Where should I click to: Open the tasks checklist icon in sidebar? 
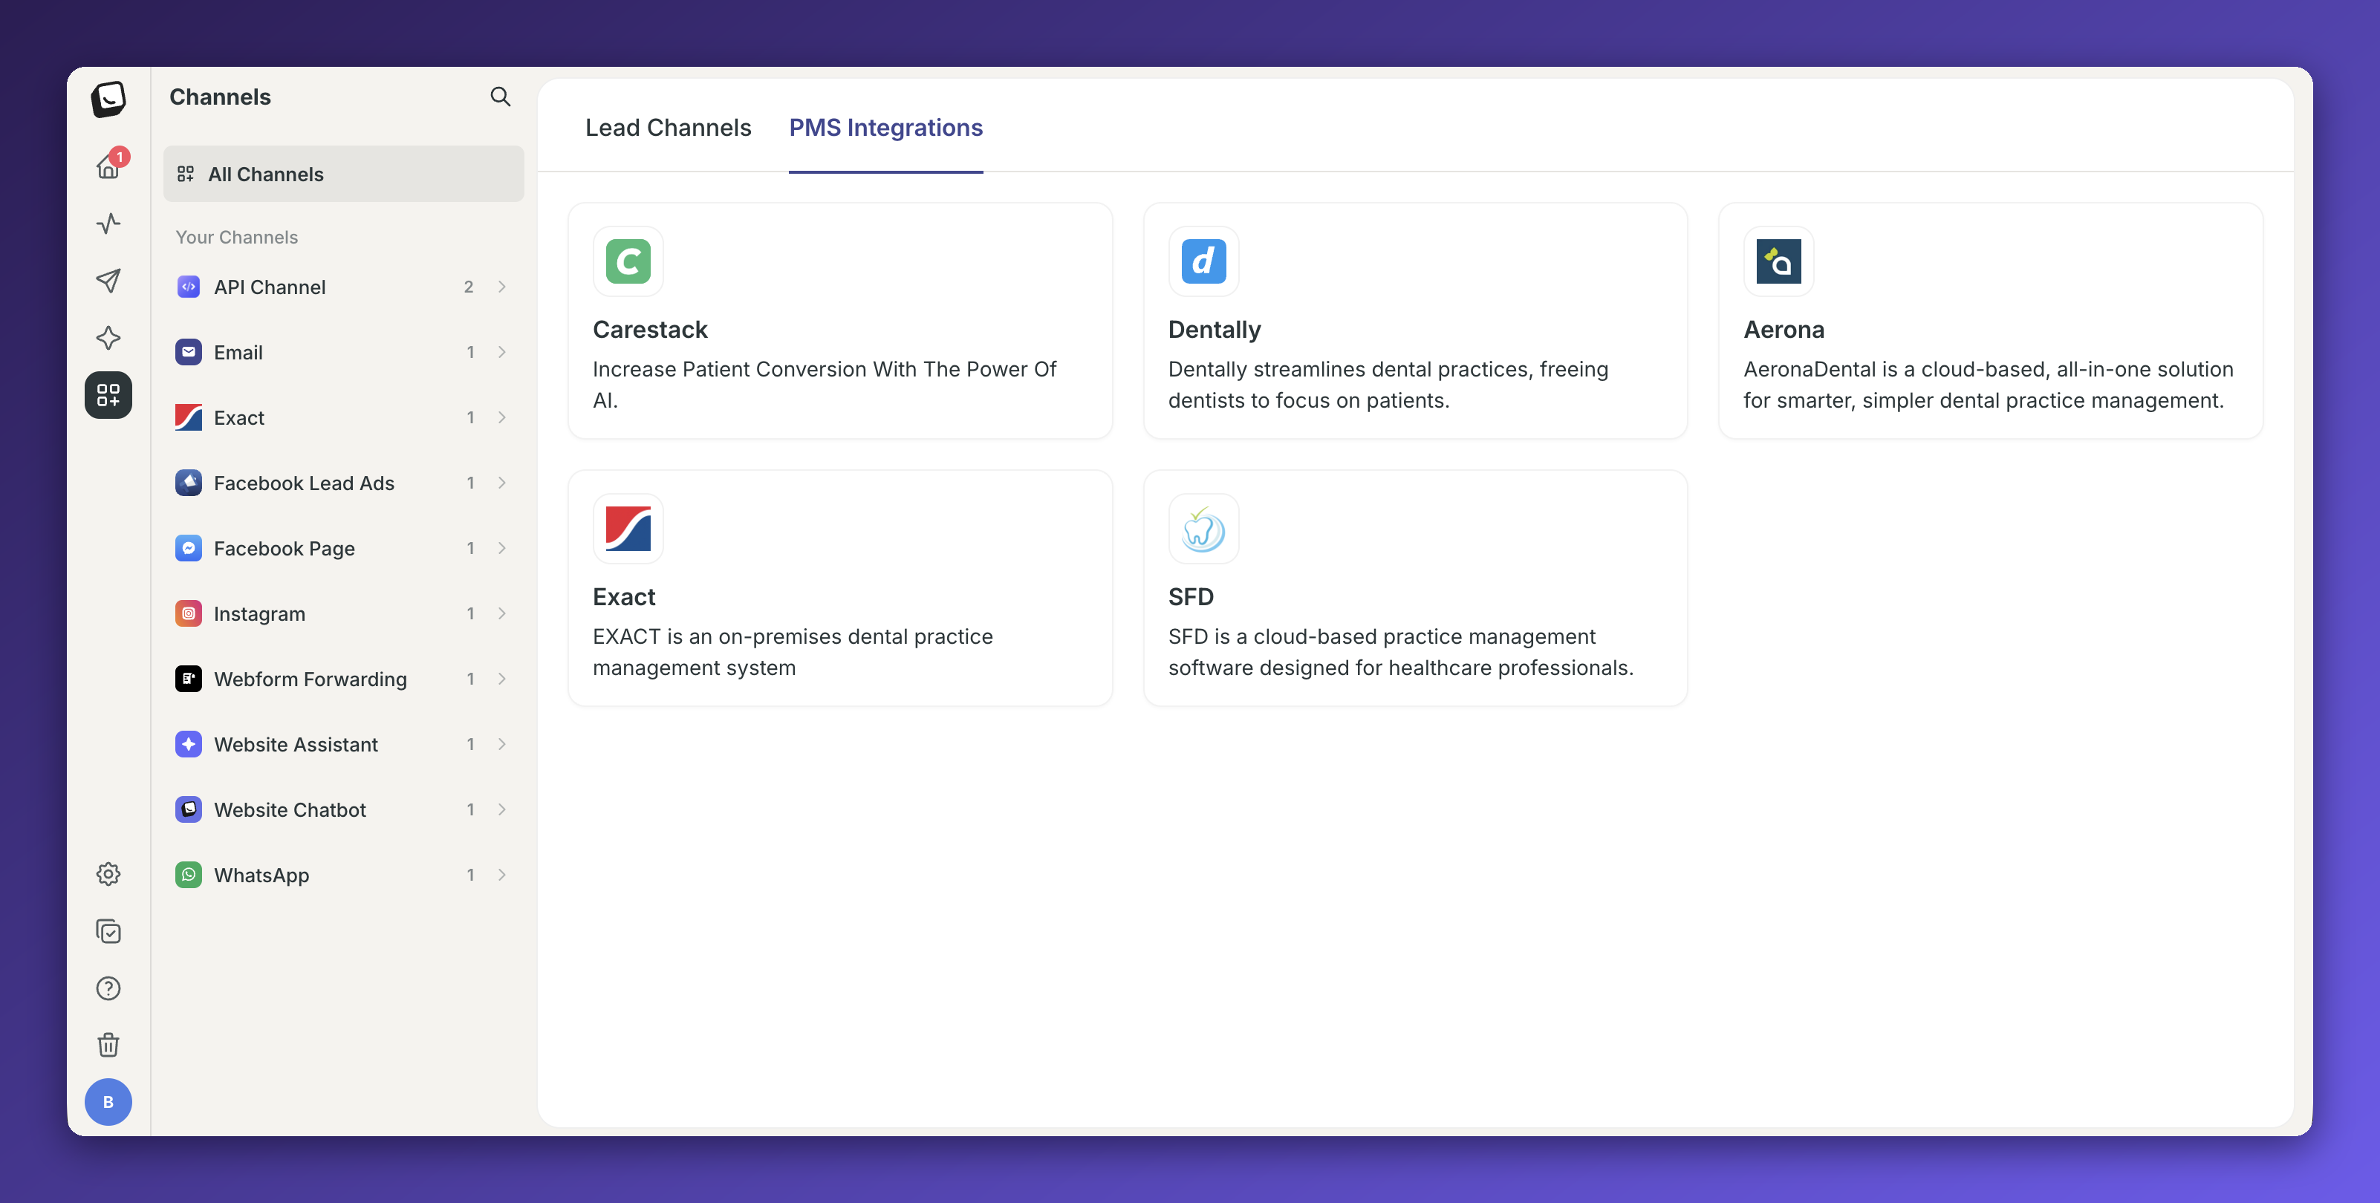click(108, 931)
